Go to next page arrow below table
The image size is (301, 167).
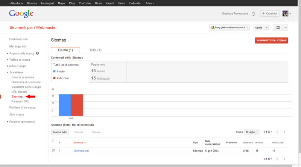pyautogui.click(x=284, y=159)
